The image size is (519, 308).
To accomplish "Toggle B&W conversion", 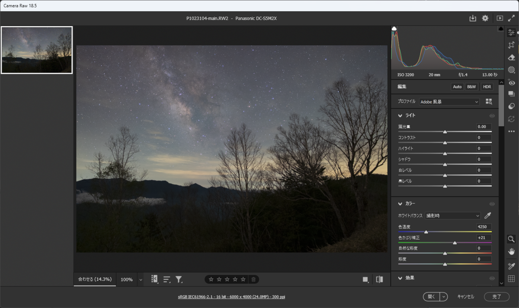I will [471, 87].
